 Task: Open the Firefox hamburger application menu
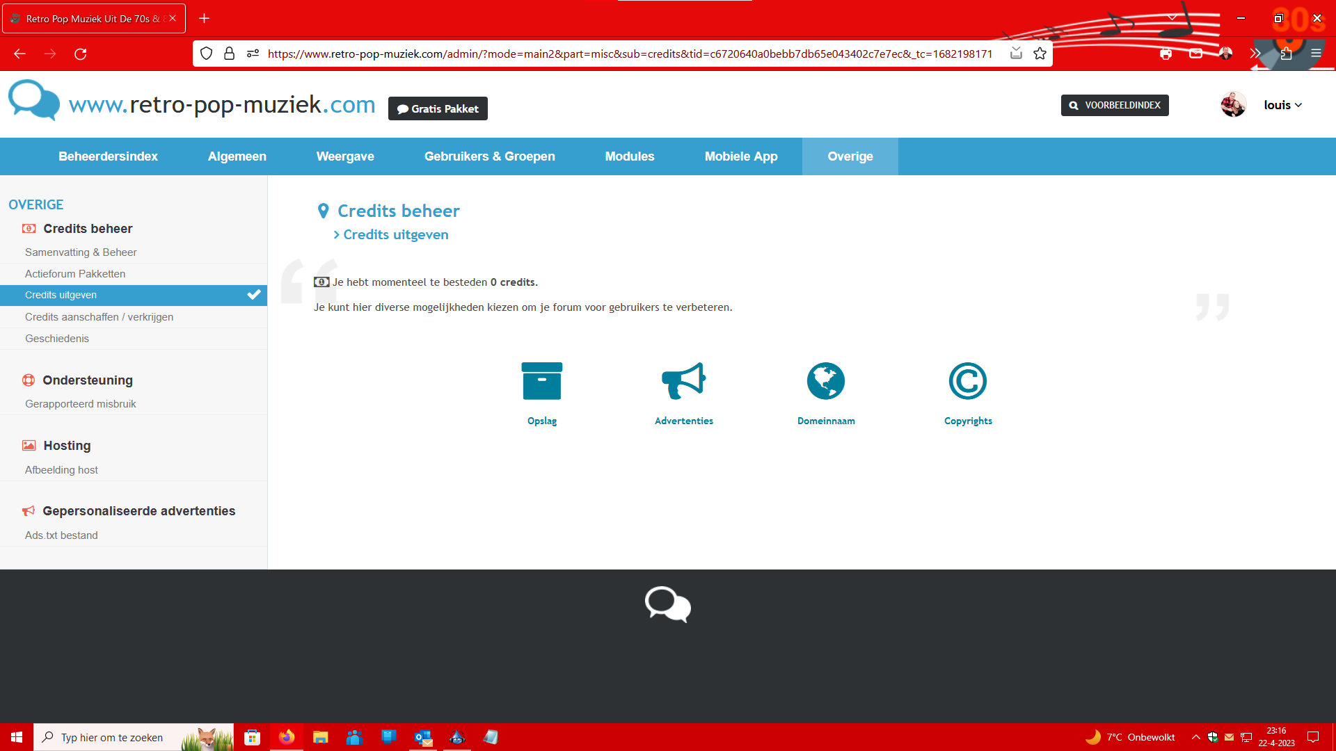click(x=1316, y=54)
